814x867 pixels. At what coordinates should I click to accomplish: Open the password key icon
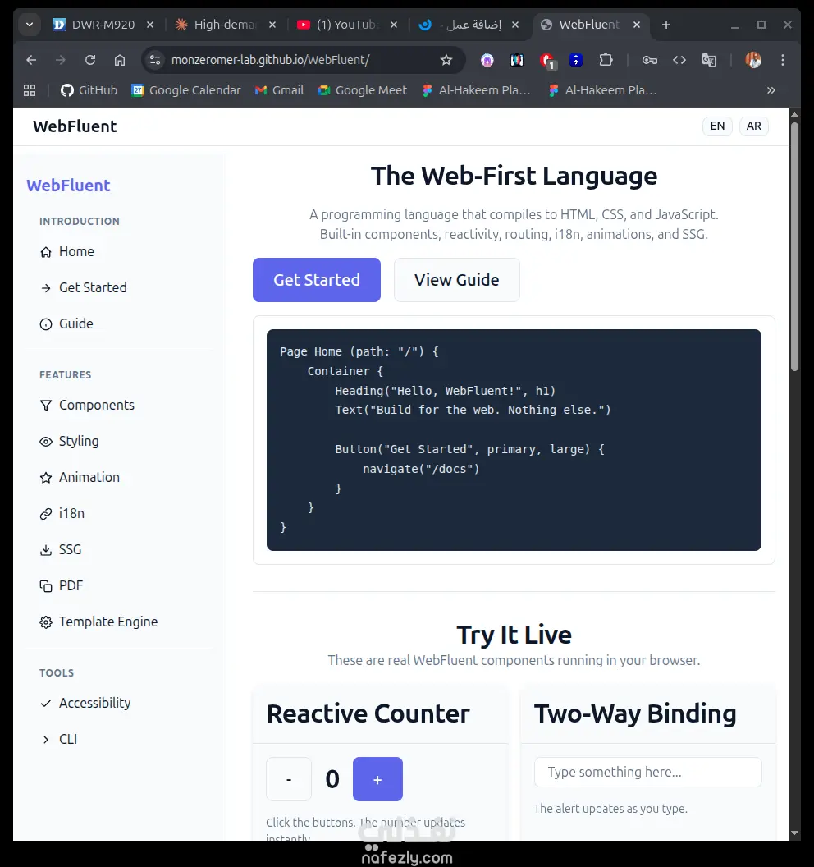click(x=650, y=60)
